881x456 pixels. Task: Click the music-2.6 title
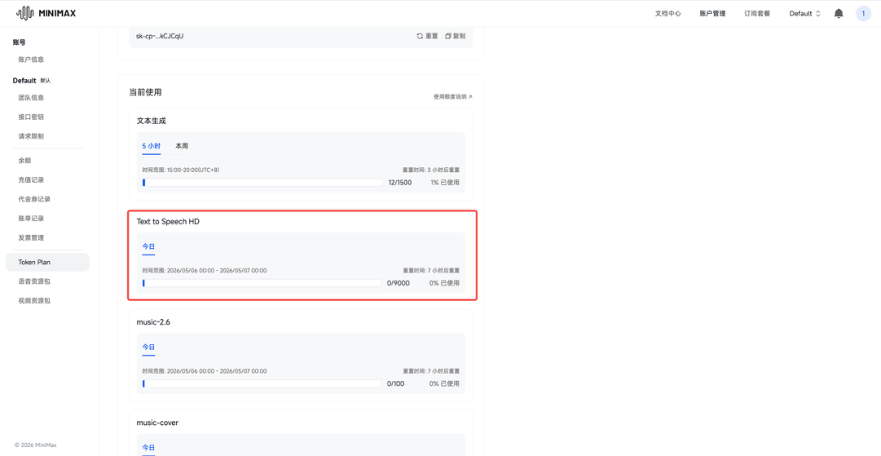tap(153, 322)
